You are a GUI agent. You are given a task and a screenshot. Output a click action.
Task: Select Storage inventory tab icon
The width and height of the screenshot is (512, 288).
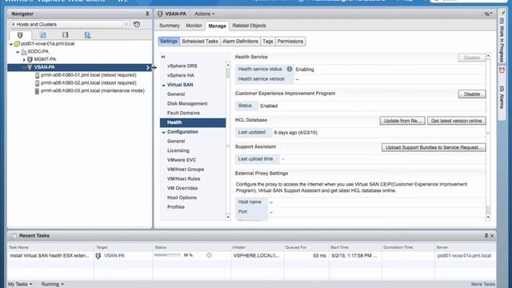point(66,35)
